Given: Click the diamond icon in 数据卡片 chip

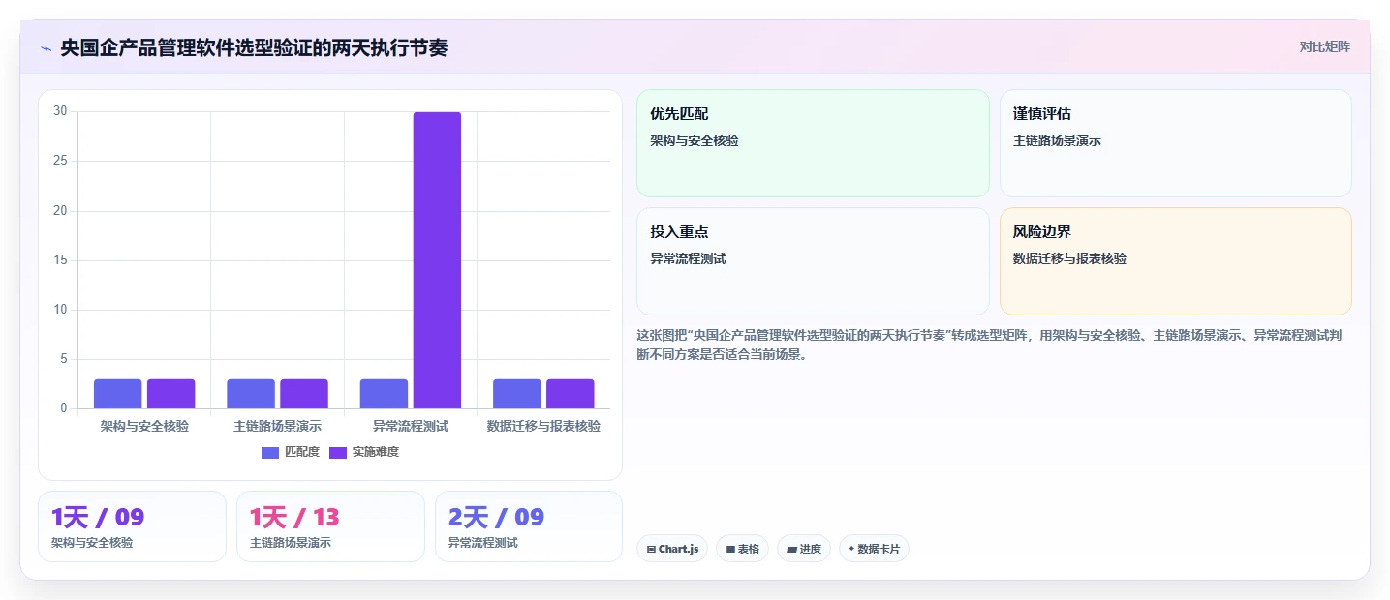Looking at the screenshot, I should pyautogui.click(x=850, y=548).
